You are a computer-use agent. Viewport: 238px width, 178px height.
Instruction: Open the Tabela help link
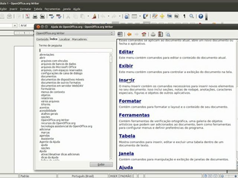[x=127, y=136]
